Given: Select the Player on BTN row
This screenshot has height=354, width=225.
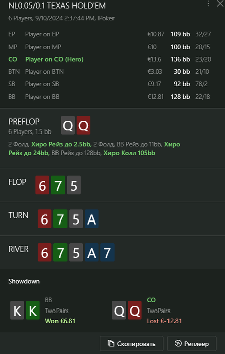Looking at the screenshot, I should tap(109, 72).
